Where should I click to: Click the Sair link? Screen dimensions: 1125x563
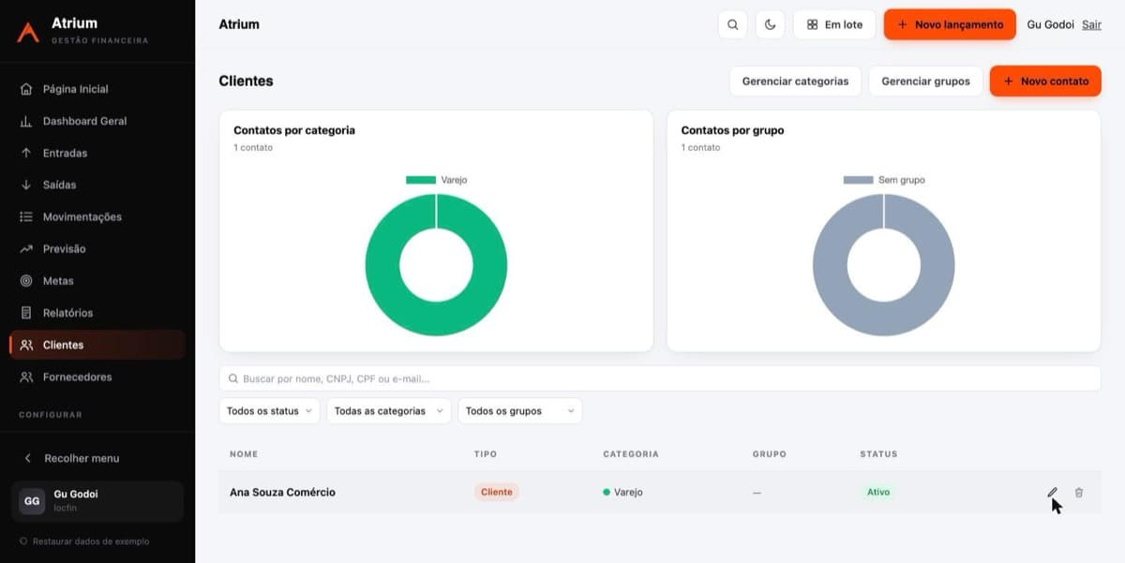coord(1091,24)
